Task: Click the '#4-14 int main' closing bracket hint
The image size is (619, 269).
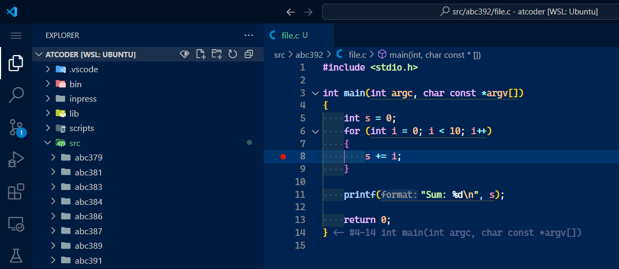Action: click(458, 233)
